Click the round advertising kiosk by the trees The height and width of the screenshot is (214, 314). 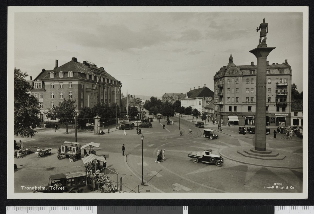click(x=97, y=125)
